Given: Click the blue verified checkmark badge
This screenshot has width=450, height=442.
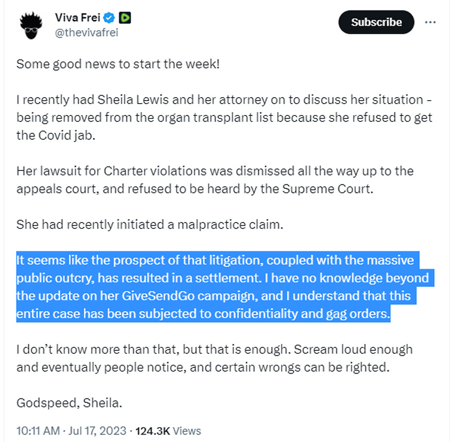Looking at the screenshot, I should [109, 18].
